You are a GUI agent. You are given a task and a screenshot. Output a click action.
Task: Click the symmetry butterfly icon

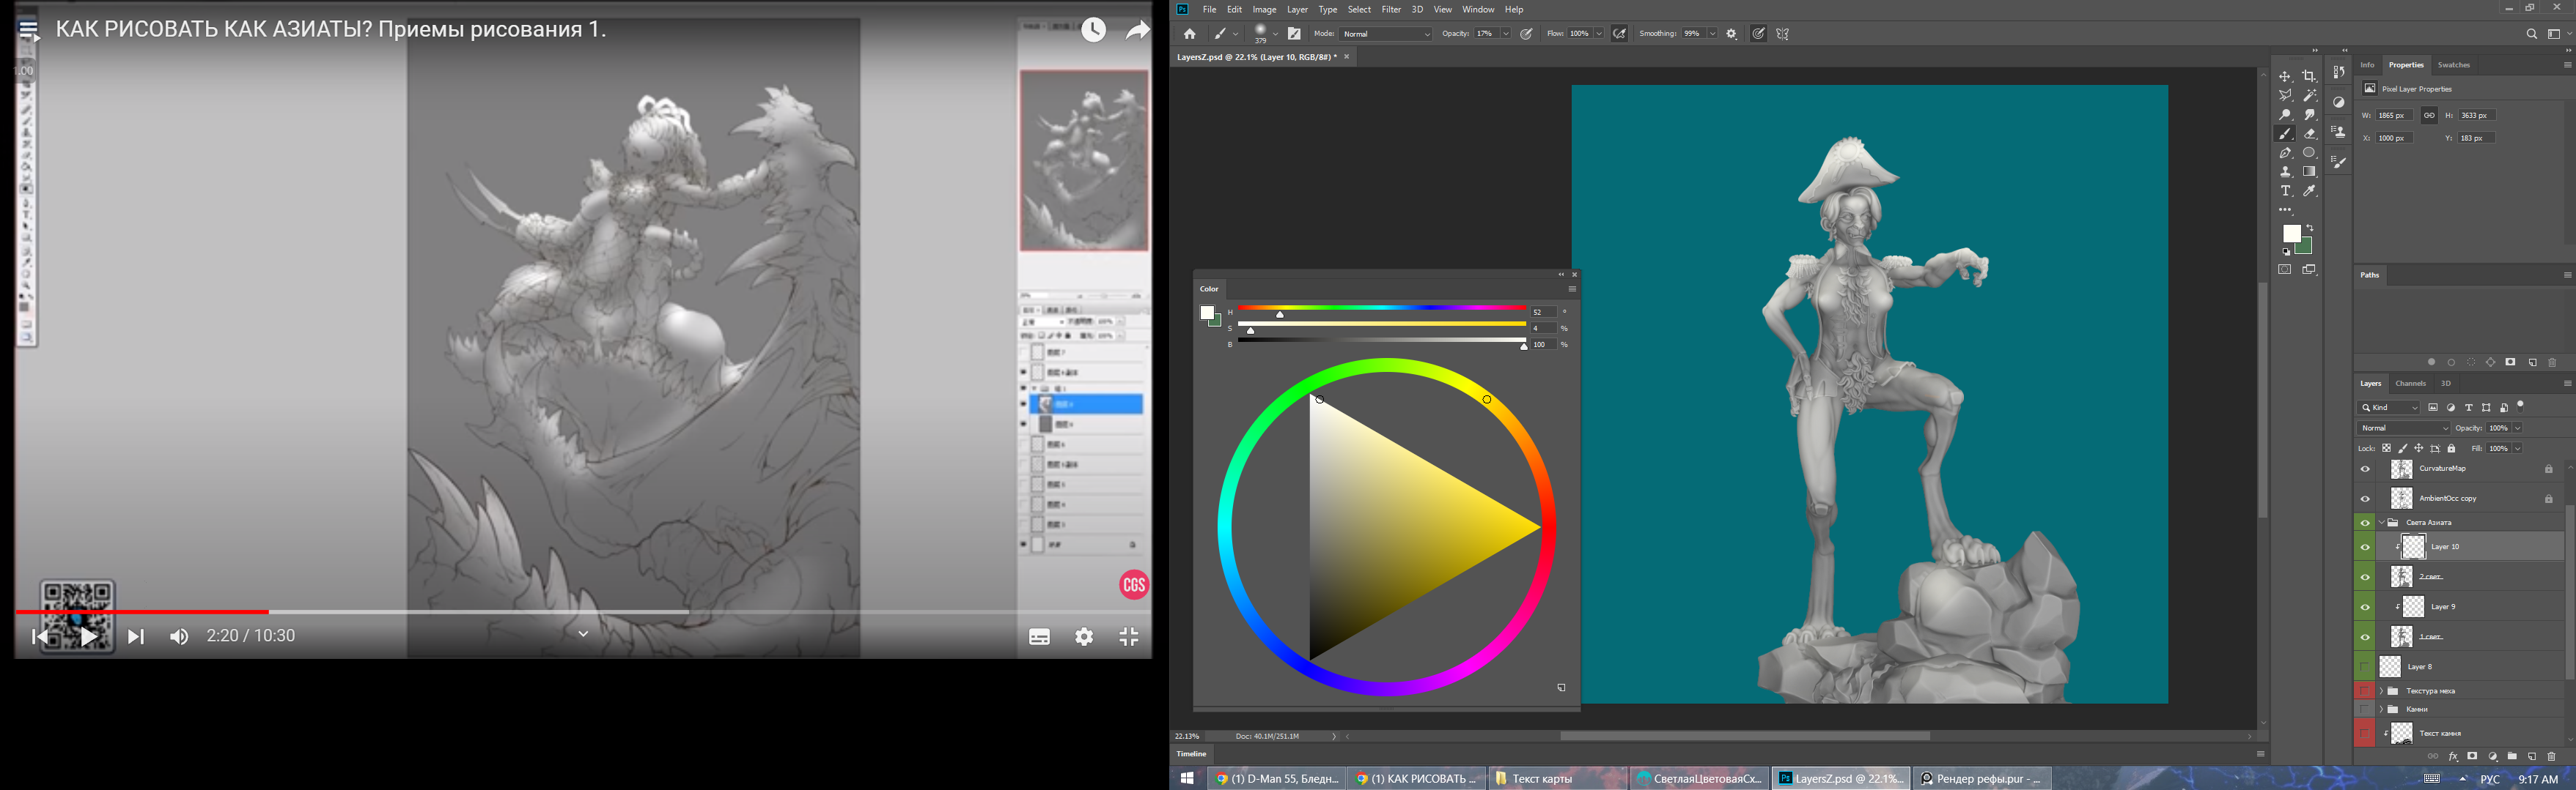[x=1782, y=34]
